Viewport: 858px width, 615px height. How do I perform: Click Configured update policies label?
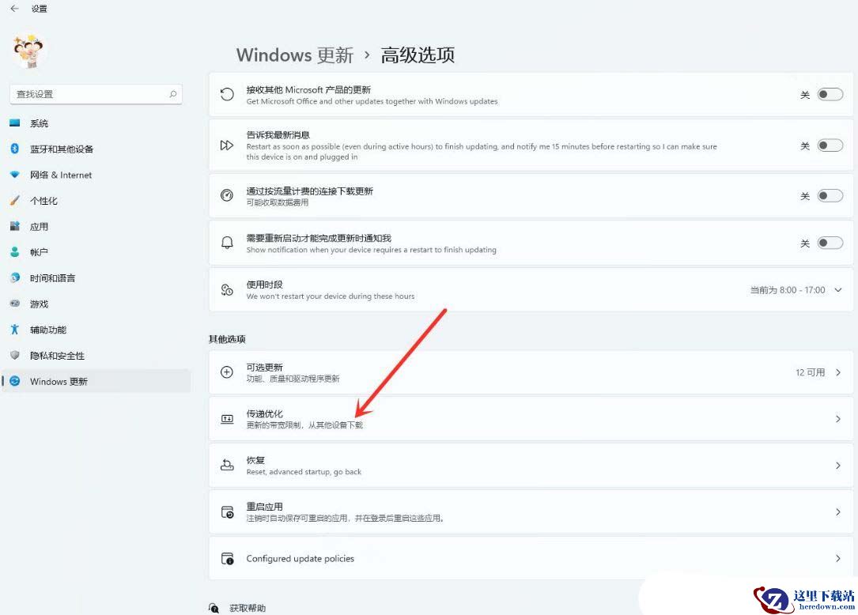[300, 559]
